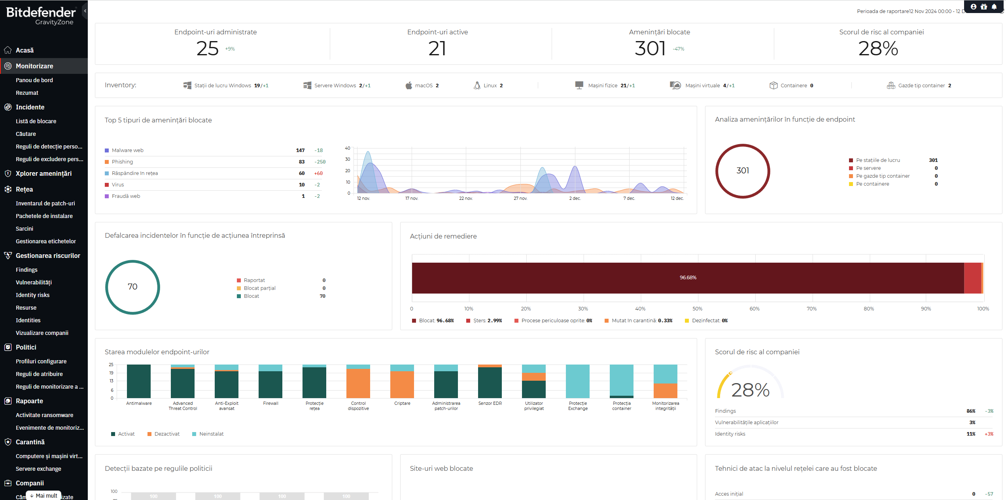
Task: Toggle Activat legend in modules chart
Action: coord(123,434)
